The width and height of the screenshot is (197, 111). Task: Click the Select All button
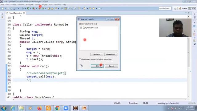[97, 55]
